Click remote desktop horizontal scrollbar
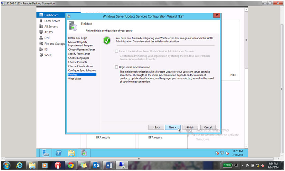Screen dimensions: 285x171 (139, 159)
